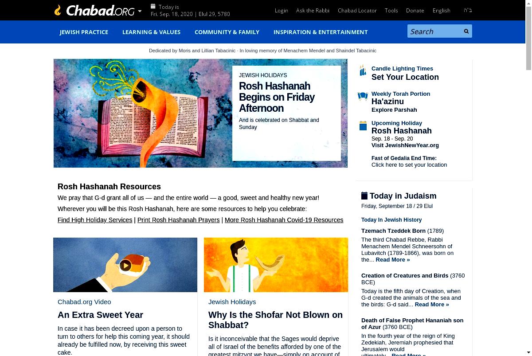Open the Upcoming Holiday link

[x=397, y=123]
